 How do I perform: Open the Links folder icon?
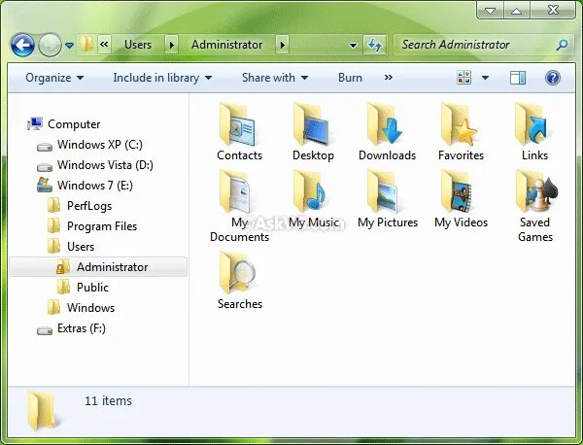coord(532,125)
